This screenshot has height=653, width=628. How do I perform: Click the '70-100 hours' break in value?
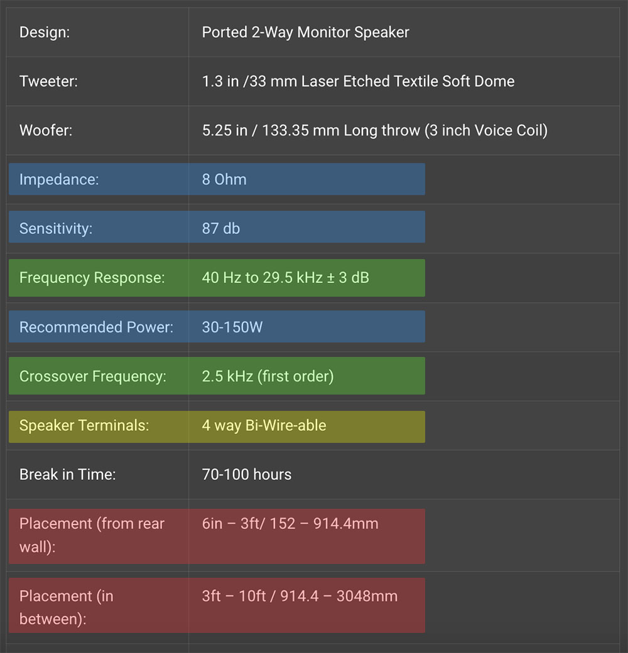tap(247, 474)
